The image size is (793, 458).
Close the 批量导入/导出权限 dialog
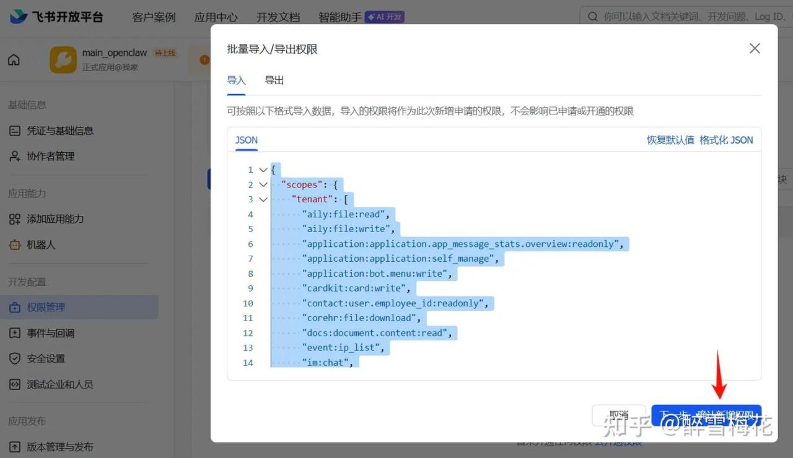click(754, 48)
